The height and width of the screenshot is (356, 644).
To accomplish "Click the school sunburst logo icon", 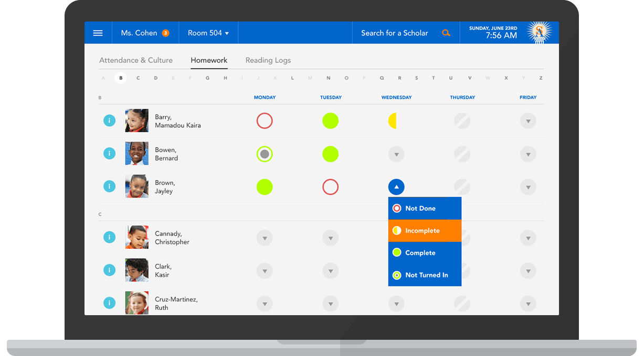I will [x=539, y=32].
